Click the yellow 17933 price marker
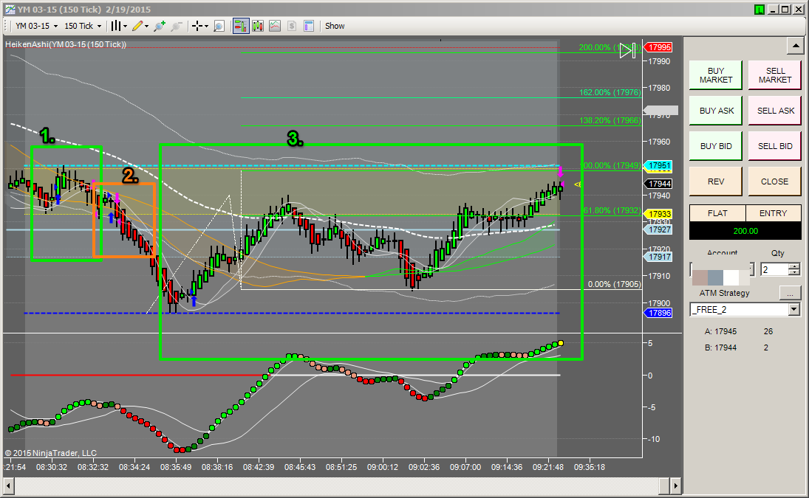The width and height of the screenshot is (809, 498). pyautogui.click(x=659, y=214)
